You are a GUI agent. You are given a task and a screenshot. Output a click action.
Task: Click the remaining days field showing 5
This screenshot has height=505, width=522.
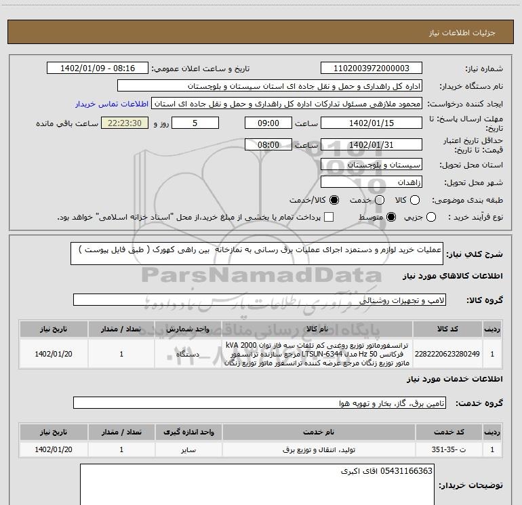(x=195, y=123)
